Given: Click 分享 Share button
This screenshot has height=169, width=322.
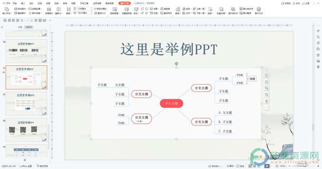Looking at the screenshot, I should point(306,3).
